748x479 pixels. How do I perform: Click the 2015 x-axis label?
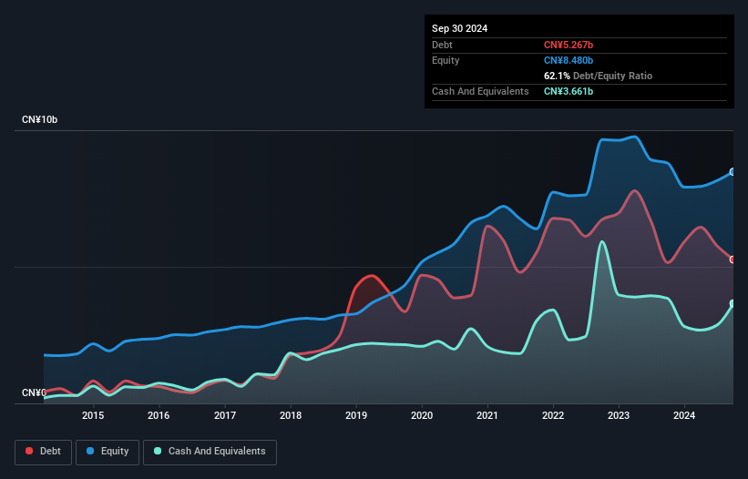[x=93, y=415]
